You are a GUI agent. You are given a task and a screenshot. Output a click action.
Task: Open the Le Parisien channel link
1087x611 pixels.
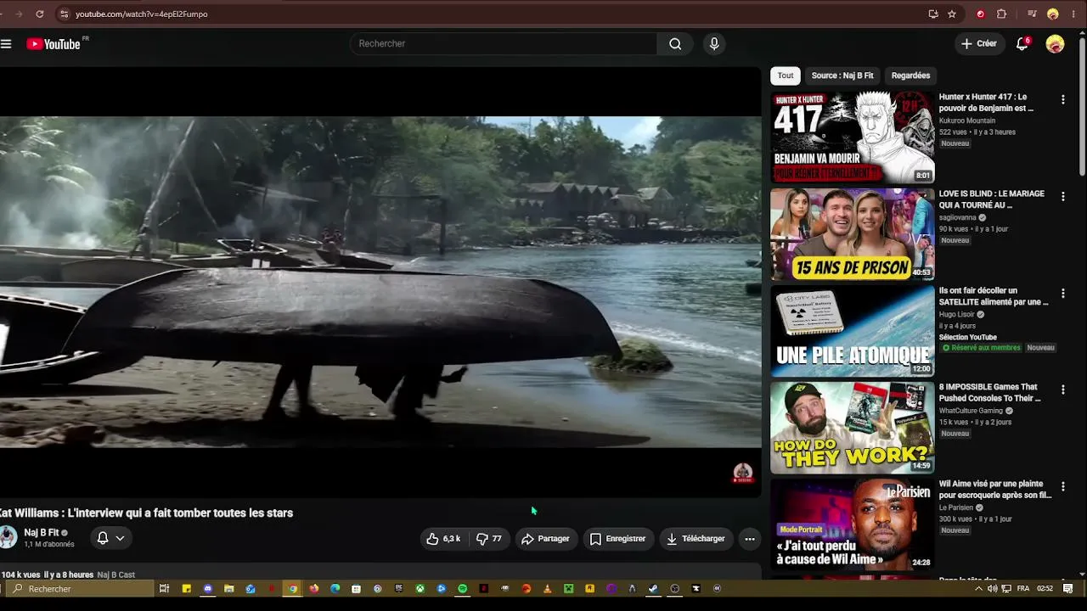pyautogui.click(x=956, y=507)
